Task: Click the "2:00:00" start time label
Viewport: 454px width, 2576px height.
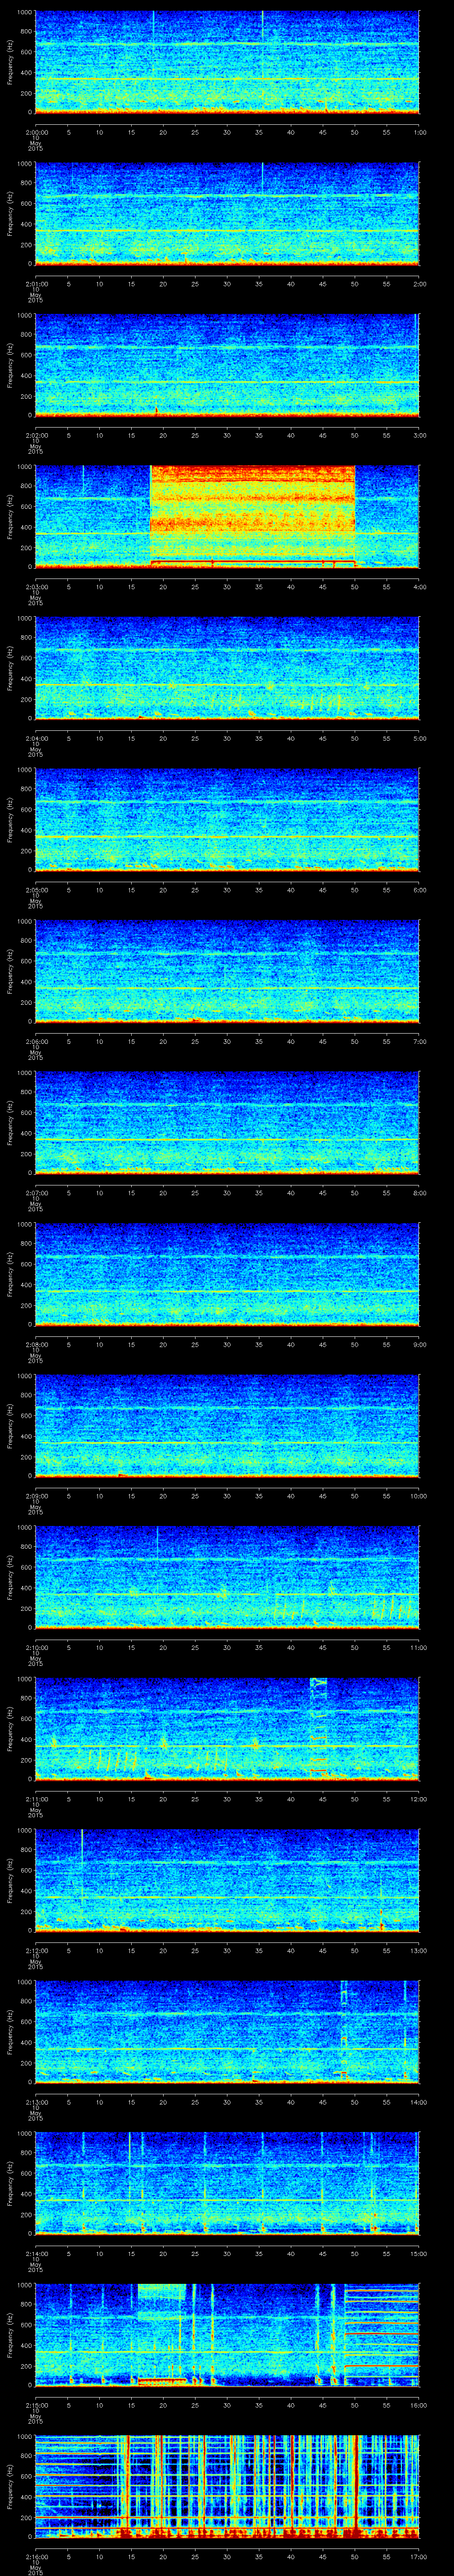Action: coord(36,132)
